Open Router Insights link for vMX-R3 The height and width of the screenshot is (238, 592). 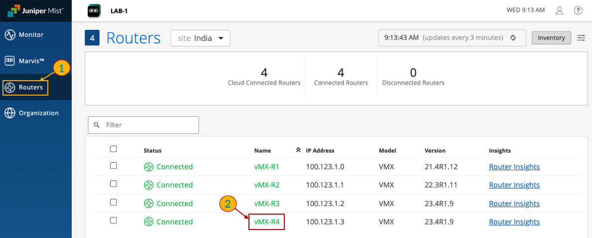pyautogui.click(x=514, y=203)
